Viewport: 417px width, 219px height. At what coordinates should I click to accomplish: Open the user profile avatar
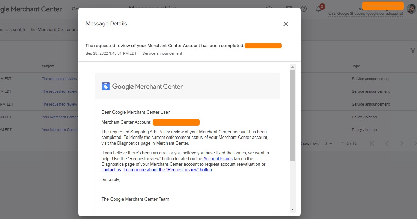click(x=411, y=9)
